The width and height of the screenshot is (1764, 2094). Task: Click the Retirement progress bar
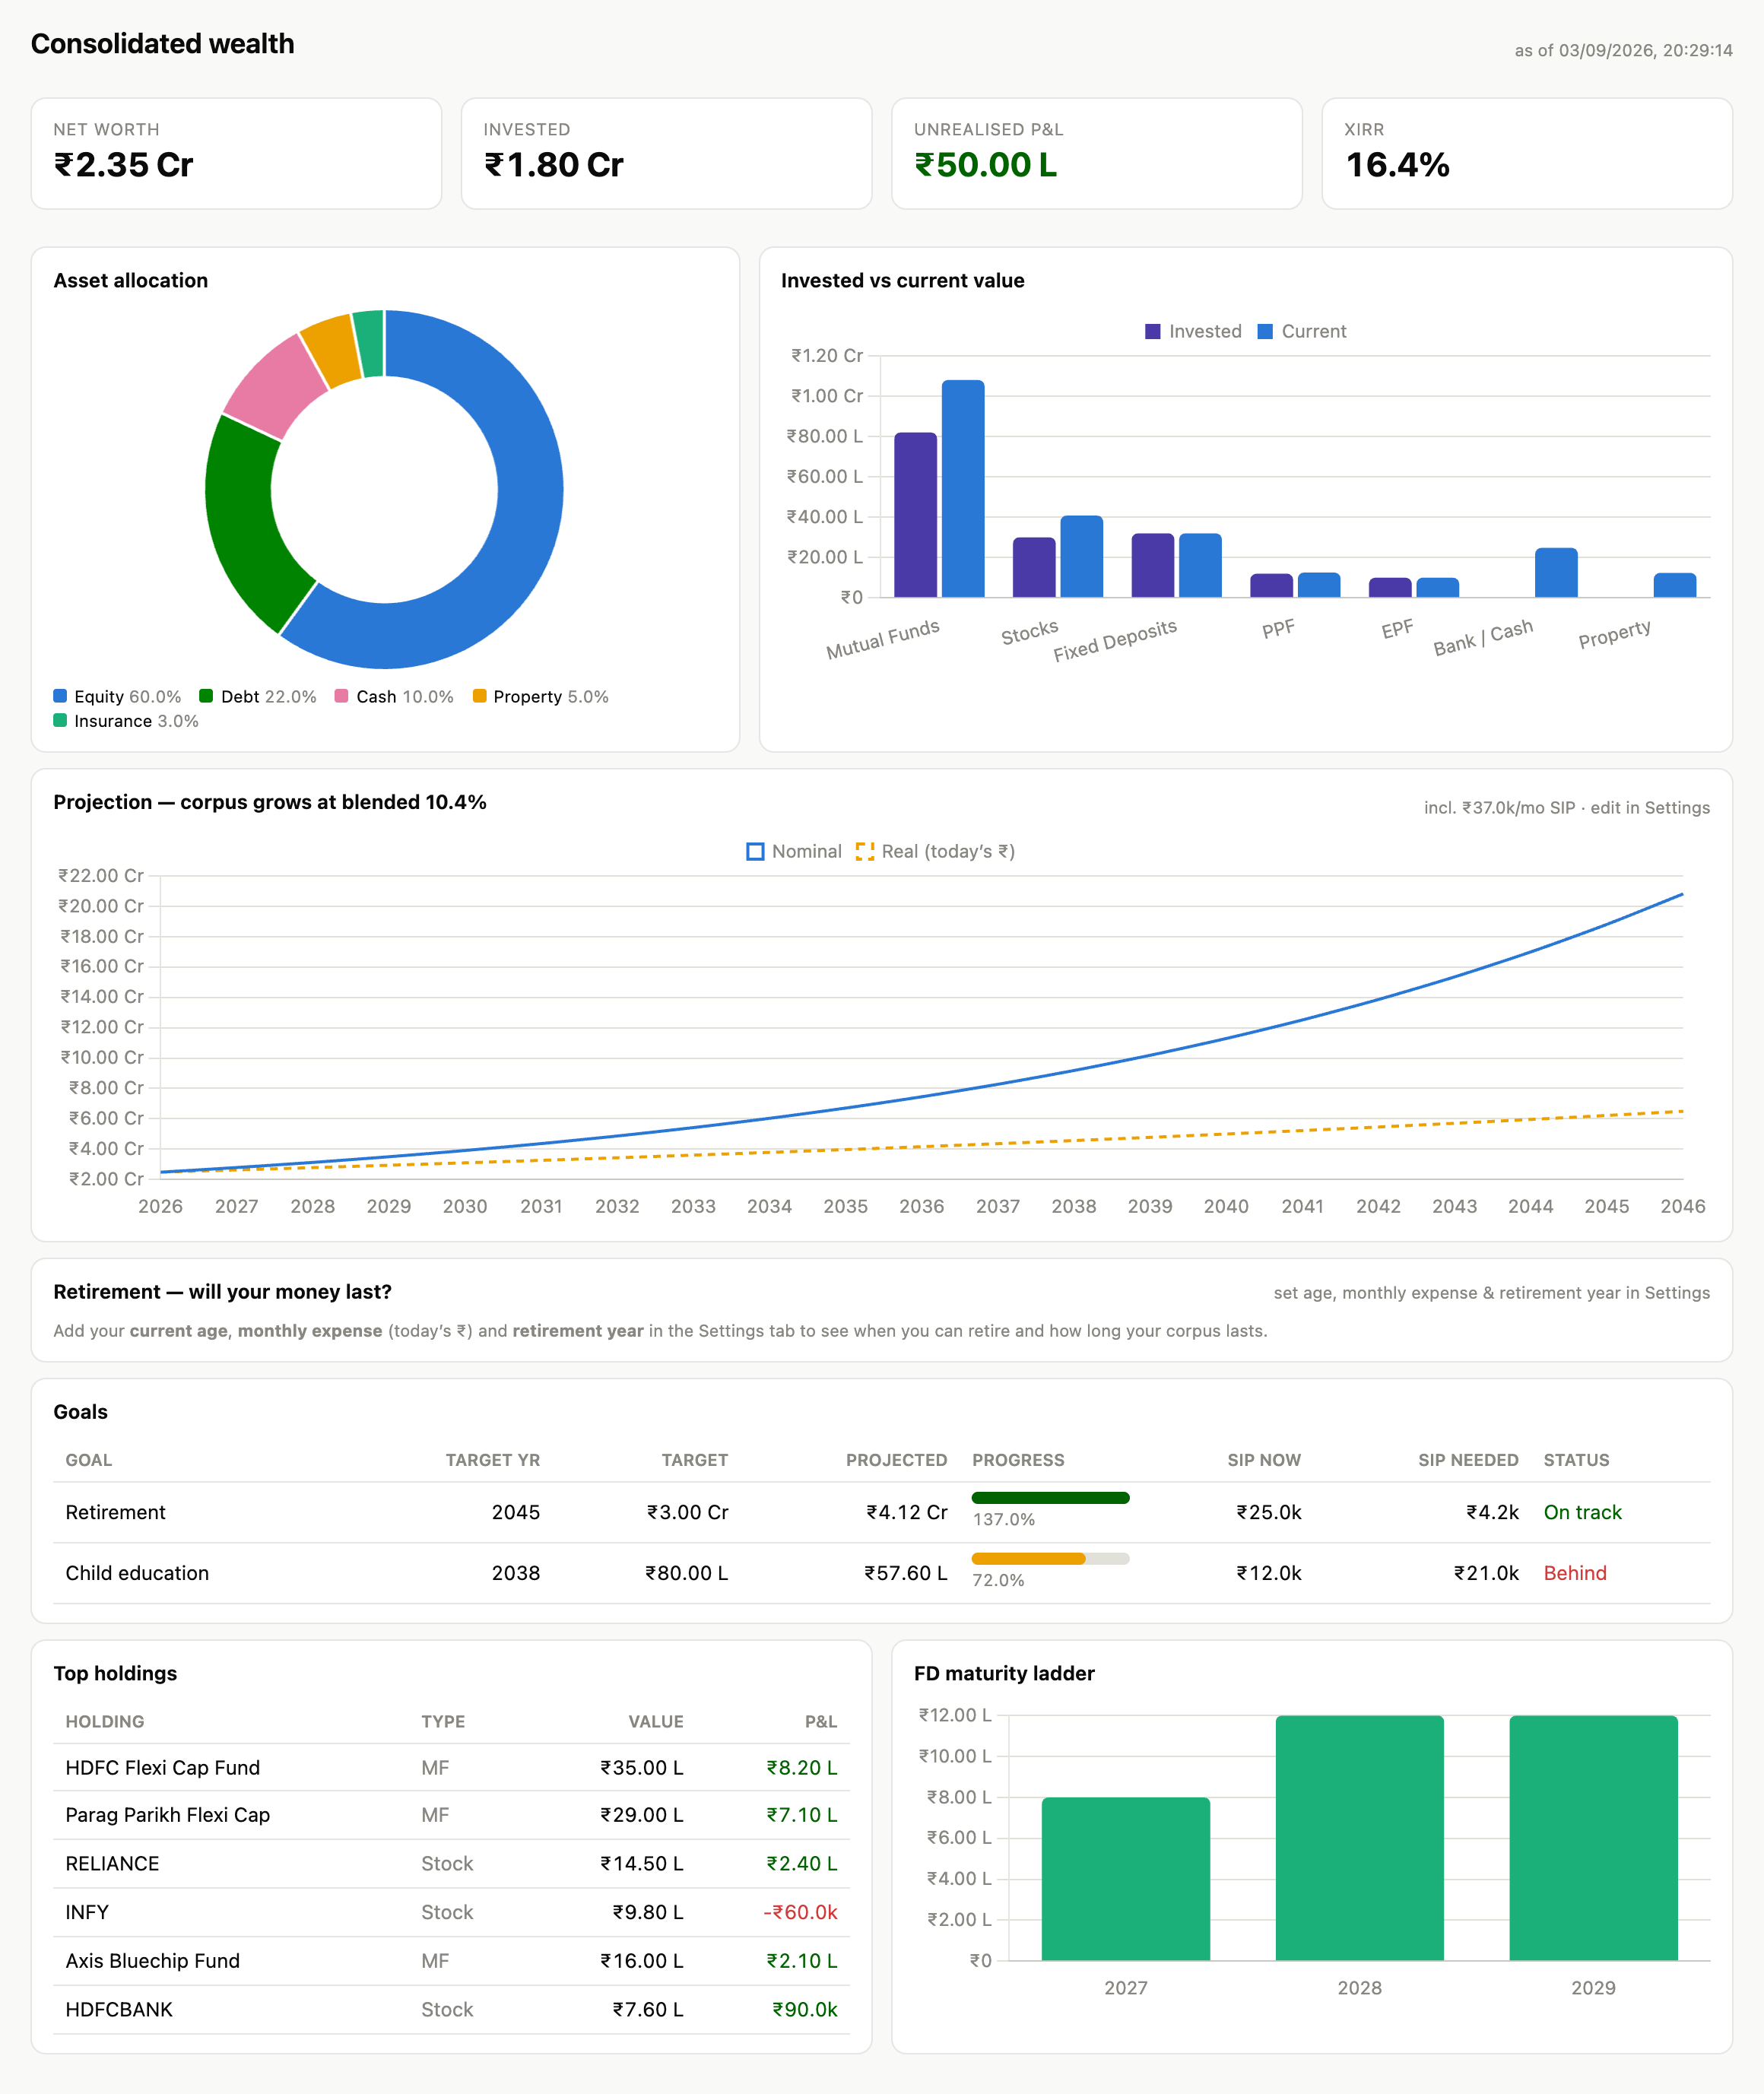[1050, 1498]
